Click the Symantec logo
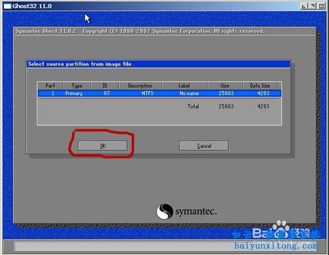The image size is (329, 255). click(186, 212)
